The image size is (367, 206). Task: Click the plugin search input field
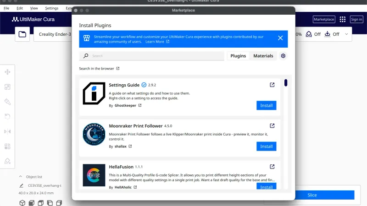(x=152, y=56)
